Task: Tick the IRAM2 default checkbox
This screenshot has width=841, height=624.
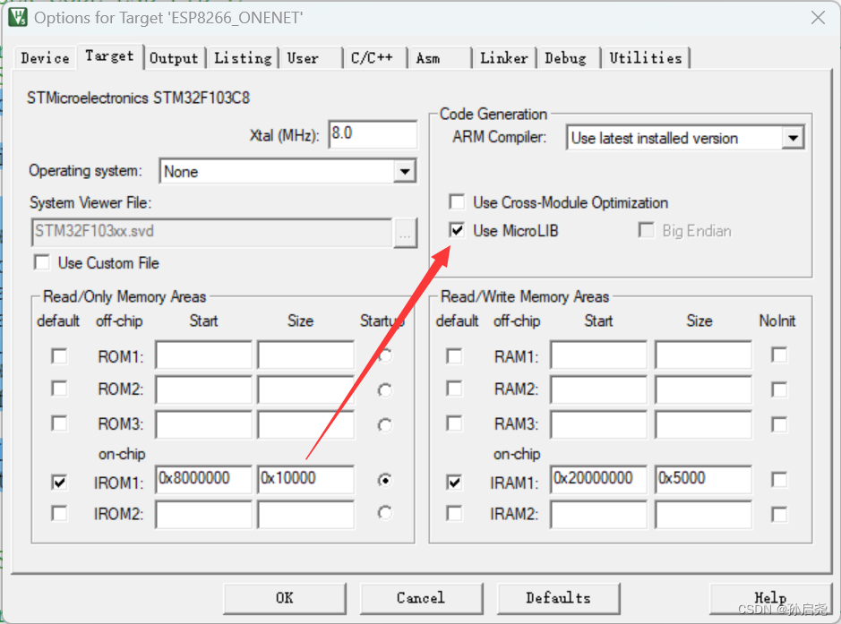Action: click(x=454, y=514)
